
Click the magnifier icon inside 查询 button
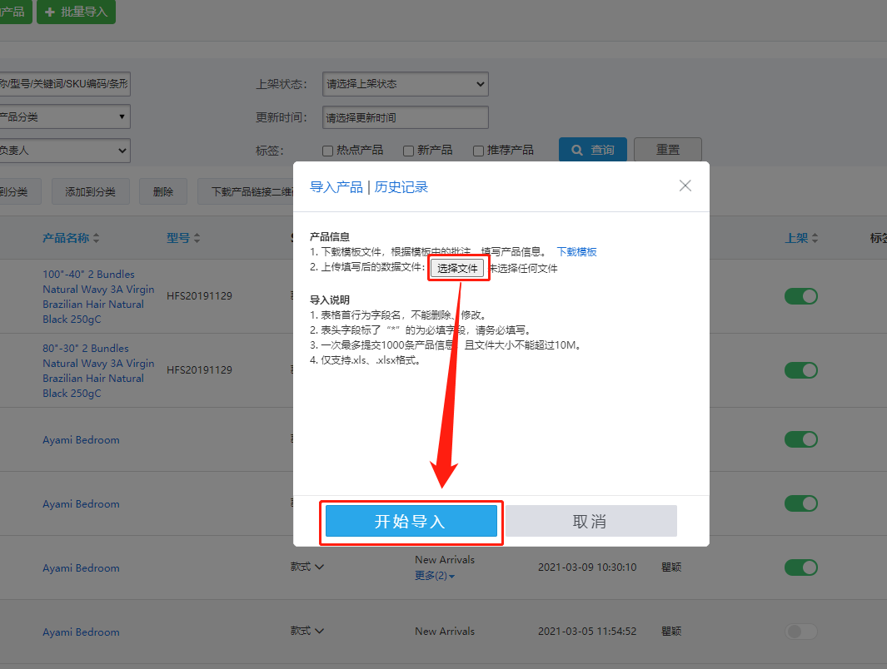[577, 149]
